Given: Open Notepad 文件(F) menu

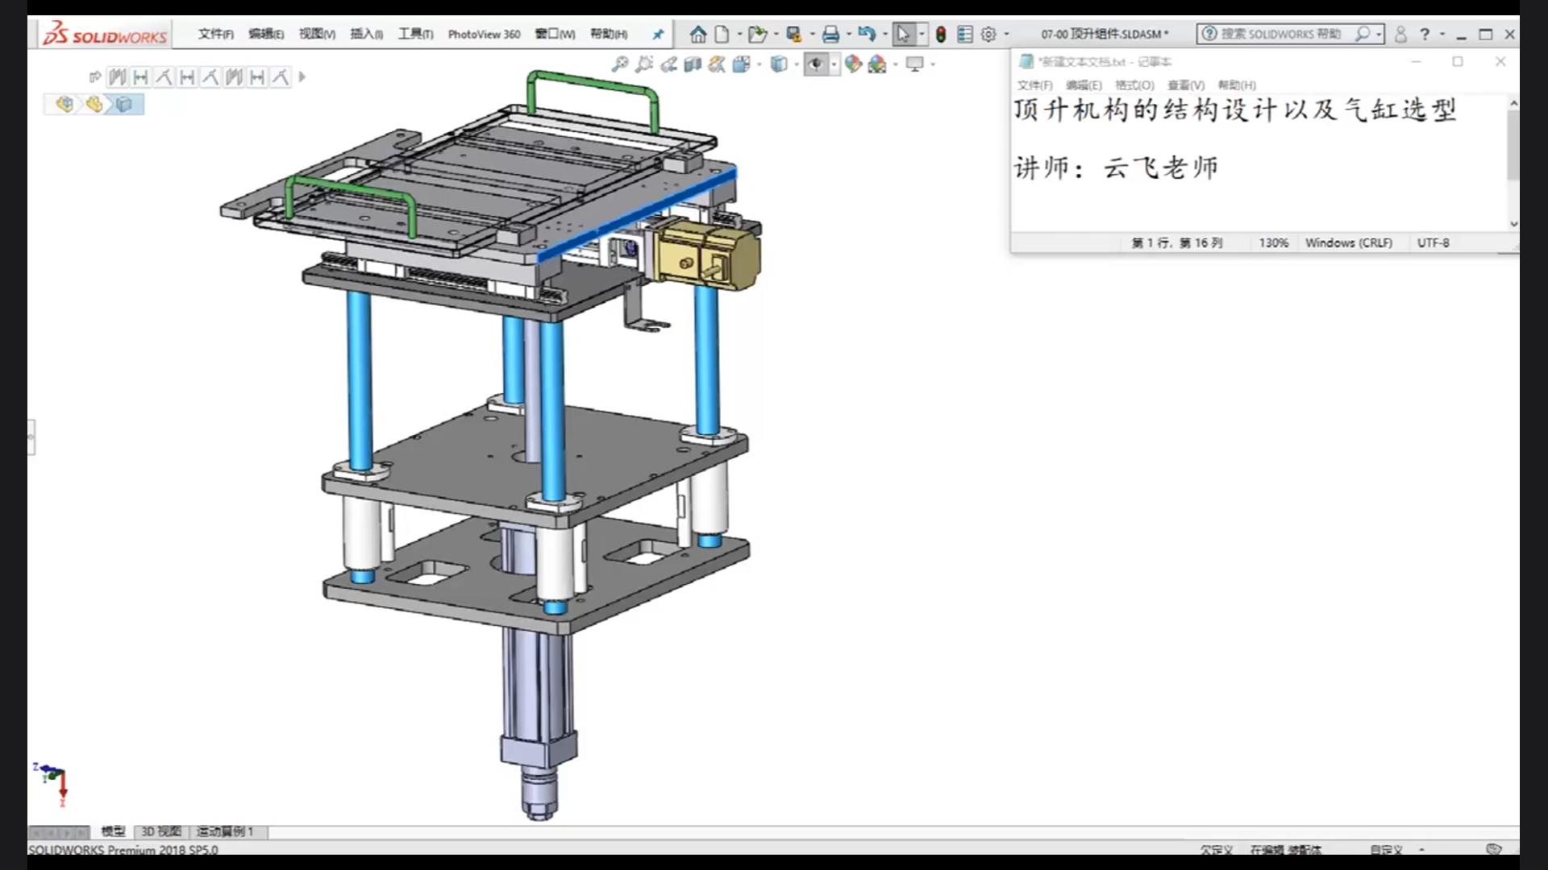Looking at the screenshot, I should (x=1034, y=85).
